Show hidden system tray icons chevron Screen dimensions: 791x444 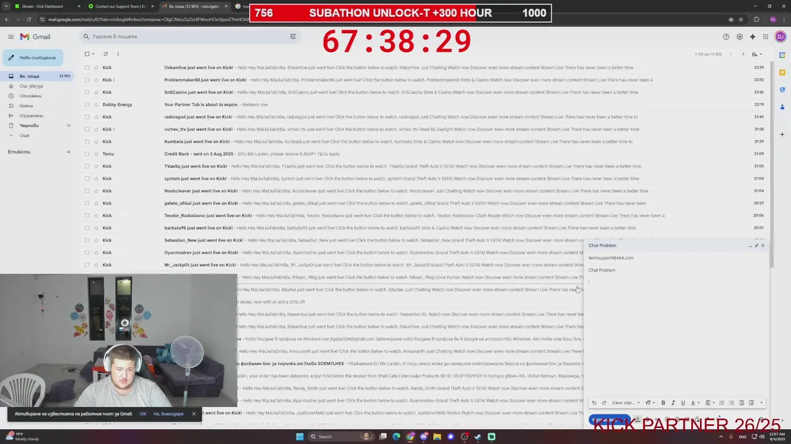tap(720, 437)
